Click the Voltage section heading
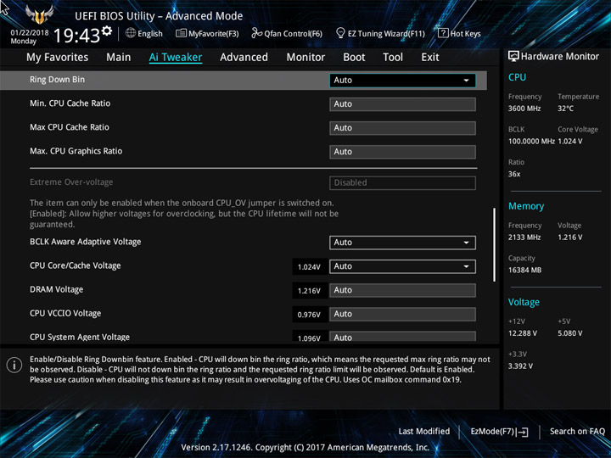Viewport: 611px width, 458px height. tap(524, 302)
